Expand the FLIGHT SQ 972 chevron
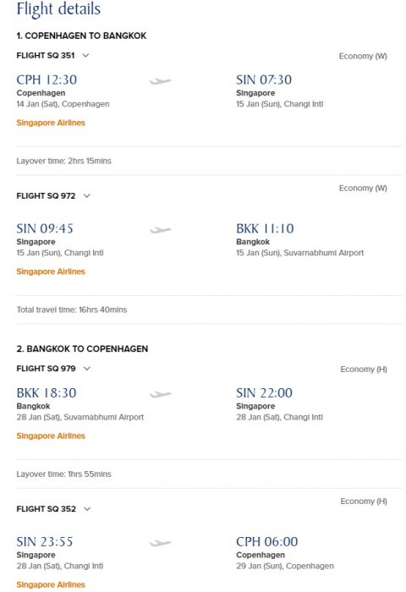406x592 pixels. click(87, 195)
